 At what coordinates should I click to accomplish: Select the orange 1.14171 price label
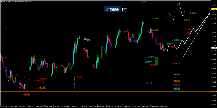[155, 30]
